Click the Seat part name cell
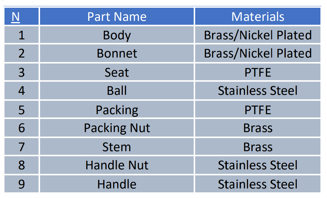The image size is (327, 198). pyautogui.click(x=117, y=72)
